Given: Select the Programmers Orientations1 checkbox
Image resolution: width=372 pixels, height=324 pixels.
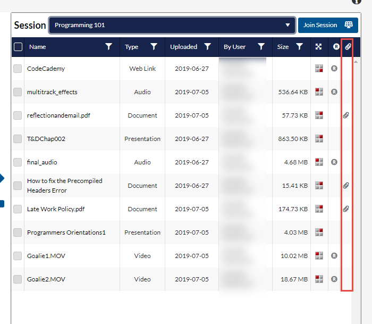Looking at the screenshot, I should click(x=18, y=232).
